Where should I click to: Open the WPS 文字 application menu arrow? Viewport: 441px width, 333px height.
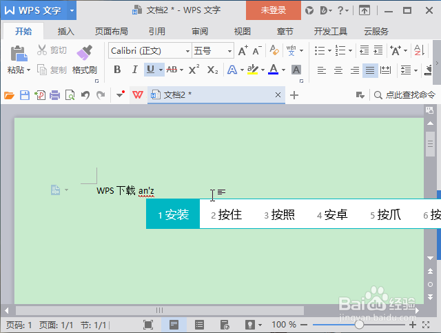72,11
